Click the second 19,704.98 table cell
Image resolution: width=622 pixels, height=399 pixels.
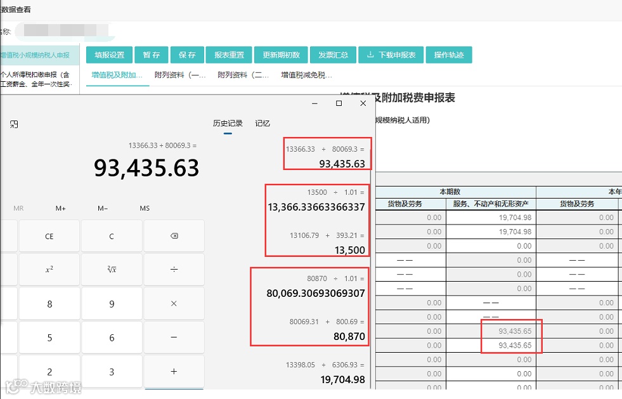(x=491, y=232)
